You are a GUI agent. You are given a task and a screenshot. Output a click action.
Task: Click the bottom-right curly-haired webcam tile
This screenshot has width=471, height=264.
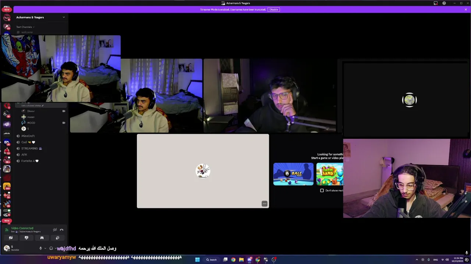click(x=407, y=178)
